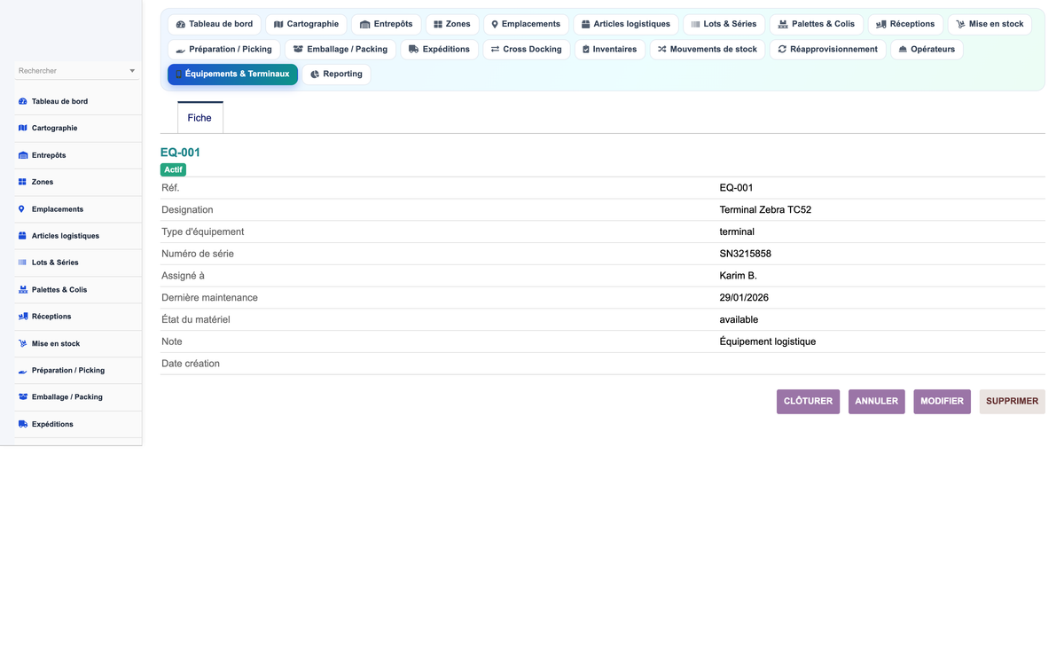Viewport: 1064px width, 659px height.
Task: Click the note Équipement logistique
Action: (x=767, y=341)
